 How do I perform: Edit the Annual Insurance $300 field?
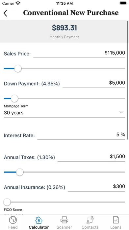96,187
